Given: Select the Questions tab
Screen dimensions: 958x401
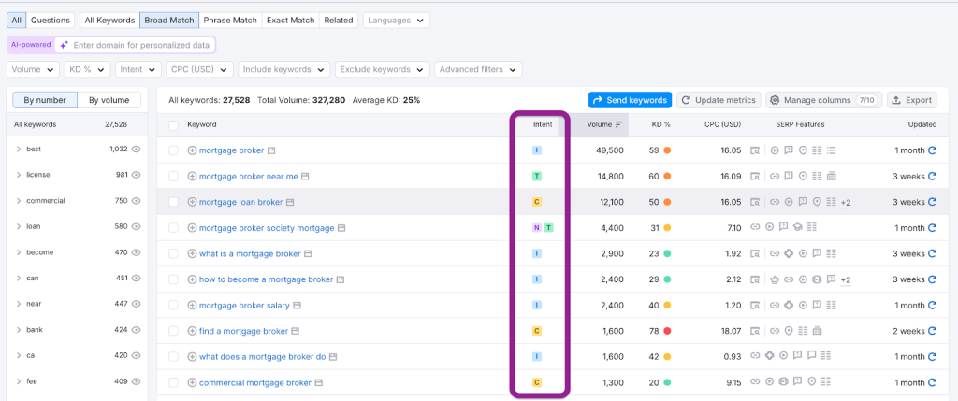Looking at the screenshot, I should [x=50, y=20].
